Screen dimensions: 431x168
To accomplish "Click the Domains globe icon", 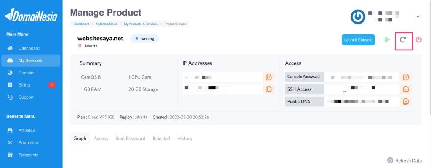I will 10,73.
